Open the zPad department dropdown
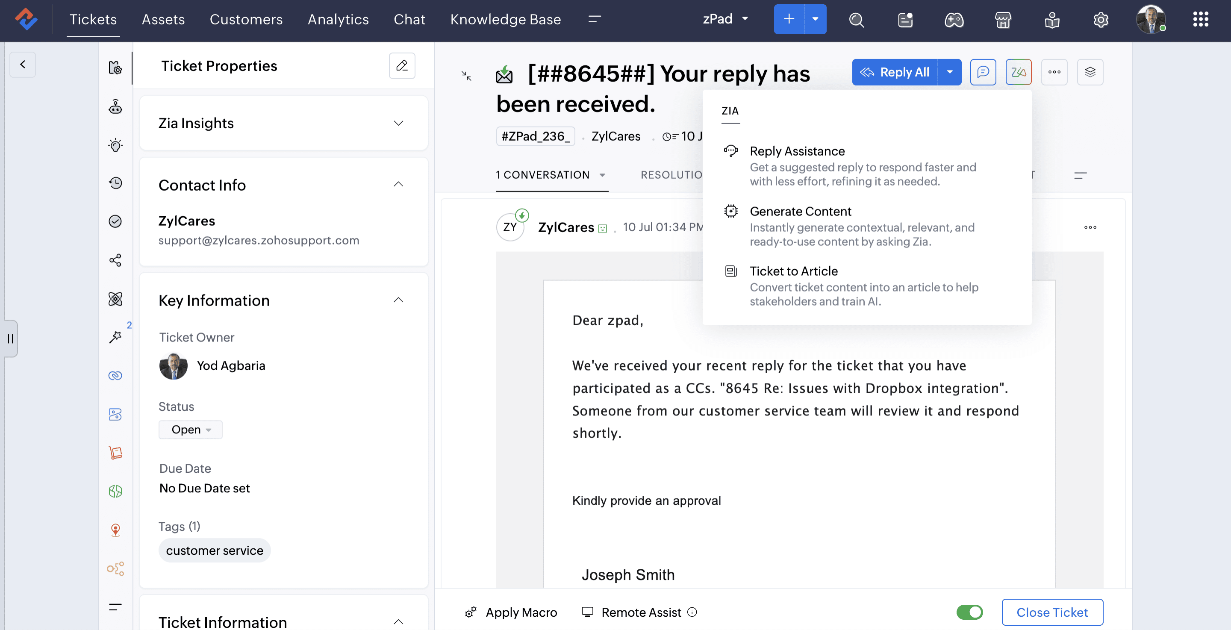Viewport: 1231px width, 630px height. click(x=725, y=19)
